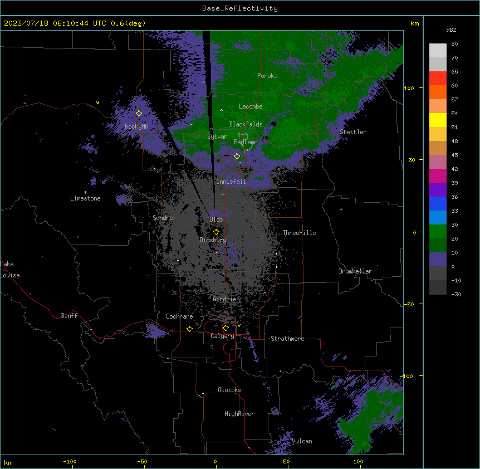The width and height of the screenshot is (480, 469).
Task: Click the asterisk marker above Limestone
Action: pyautogui.click(x=85, y=193)
